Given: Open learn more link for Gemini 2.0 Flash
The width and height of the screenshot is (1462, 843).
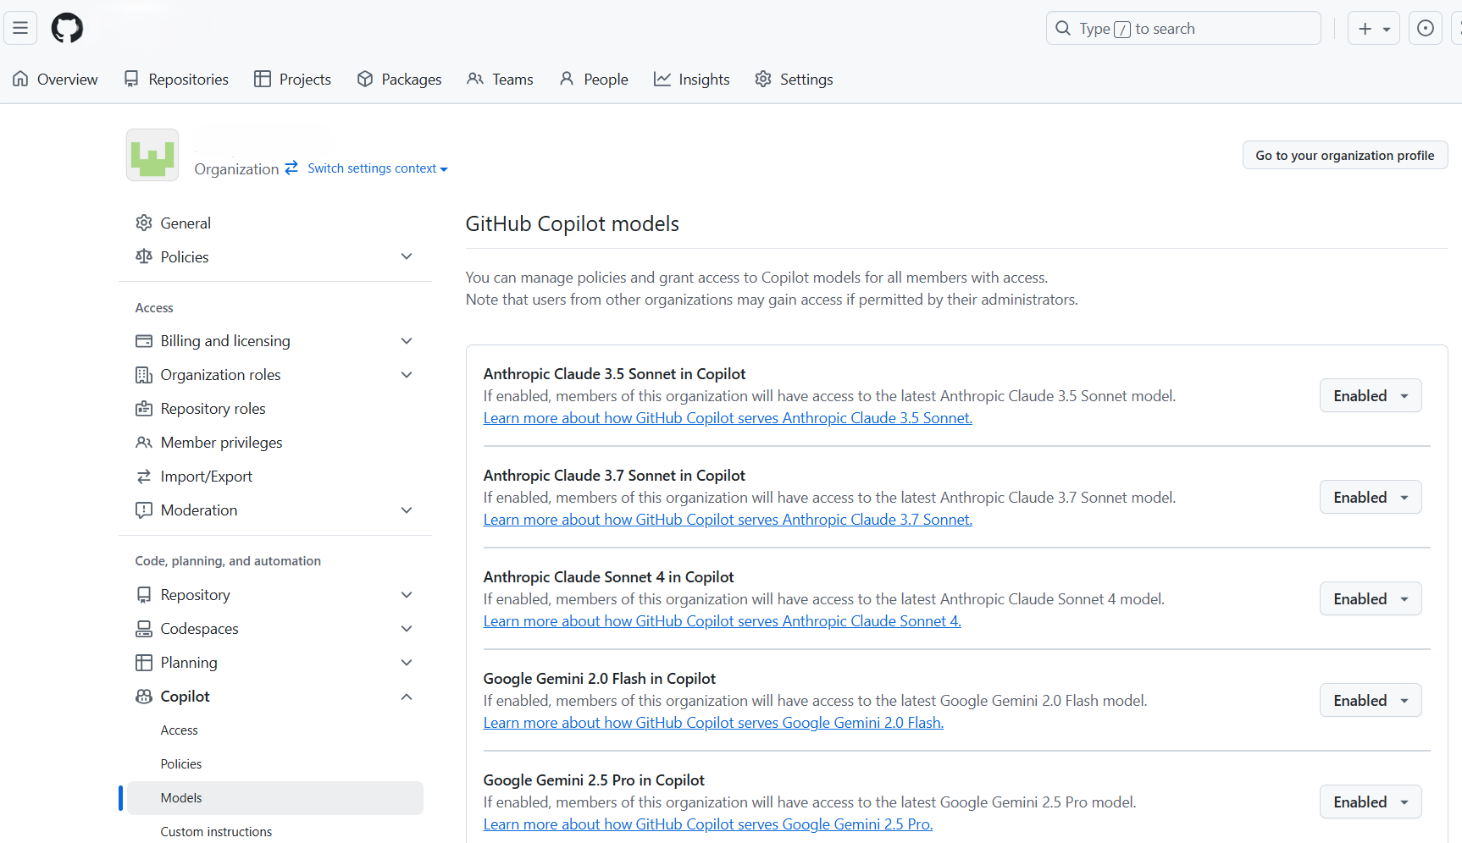Looking at the screenshot, I should coord(713,723).
